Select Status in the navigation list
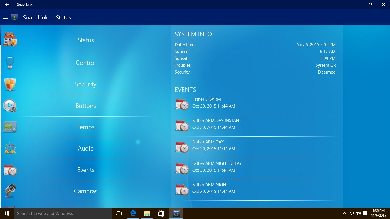390x219 pixels. [85, 40]
